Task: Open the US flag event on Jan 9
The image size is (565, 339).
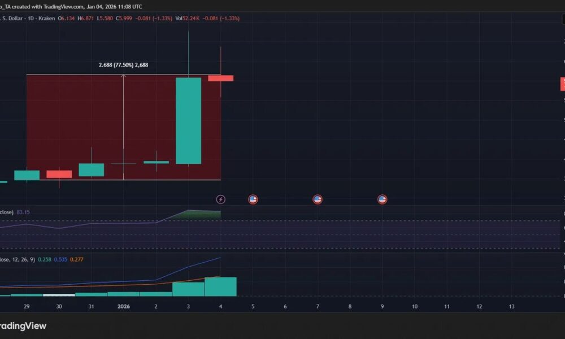Action: (x=382, y=199)
